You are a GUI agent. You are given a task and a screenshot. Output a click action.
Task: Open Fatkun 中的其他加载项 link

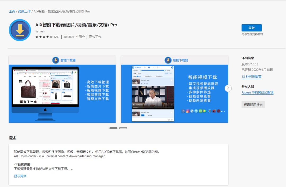click(257, 93)
